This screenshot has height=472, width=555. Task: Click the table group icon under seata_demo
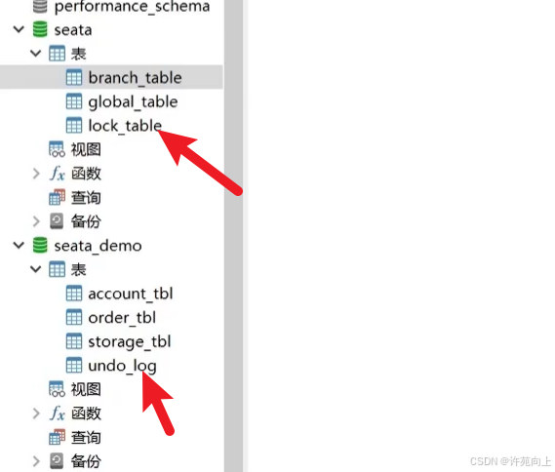pos(57,269)
